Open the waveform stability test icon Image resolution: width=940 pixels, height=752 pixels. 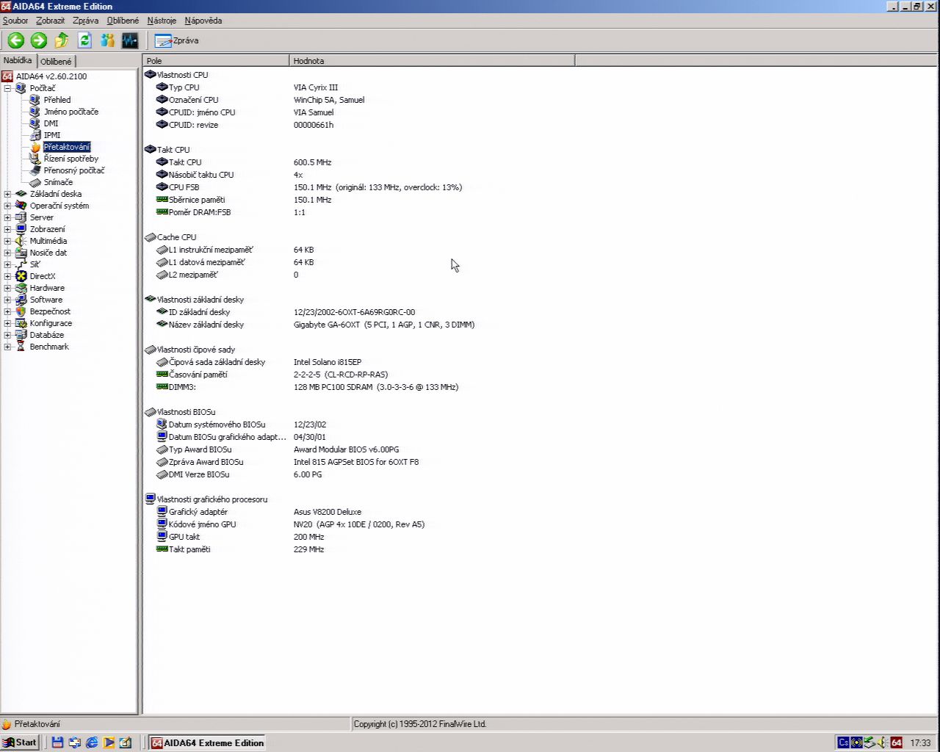point(130,40)
